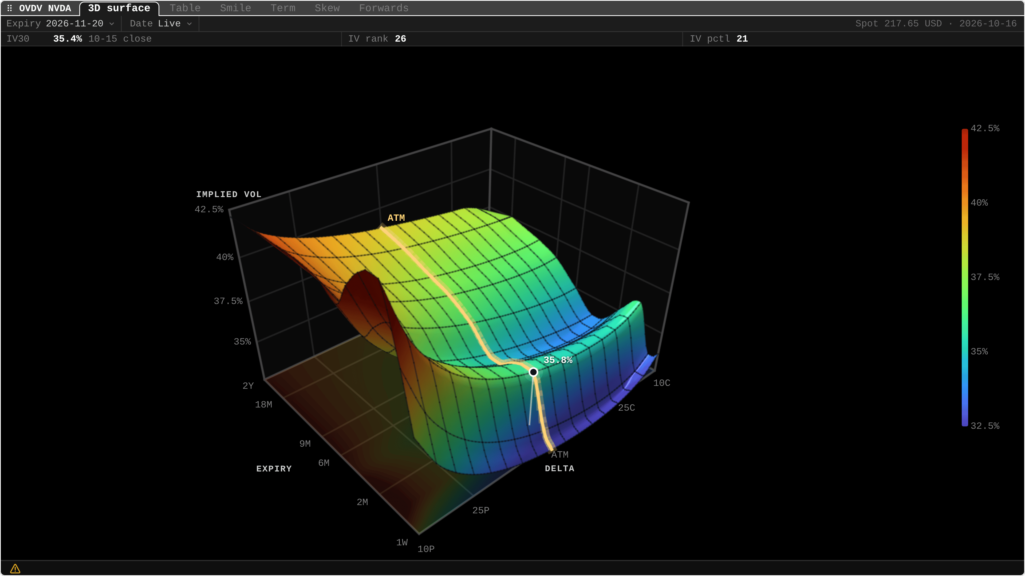Open the Smile tab
The height and width of the screenshot is (576, 1025).
pos(235,8)
